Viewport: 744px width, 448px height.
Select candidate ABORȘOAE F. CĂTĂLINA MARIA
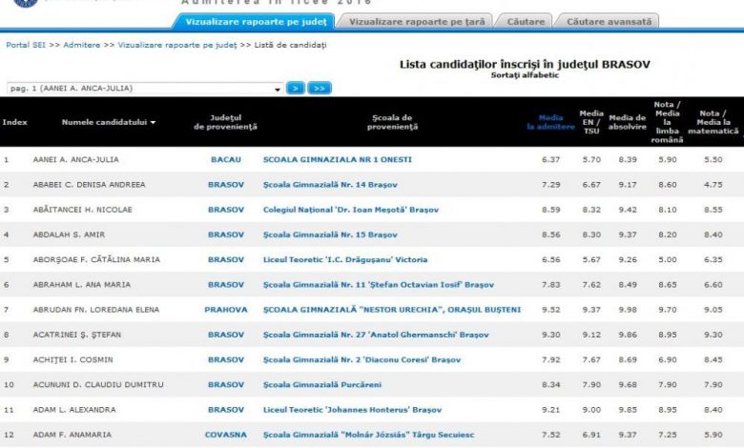coord(96,260)
